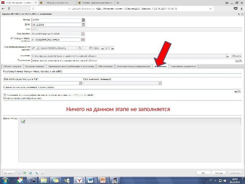Close the АЦК Интернет клиент browser tab
Viewport: 245px width, 184px height.
[x=36, y=3]
